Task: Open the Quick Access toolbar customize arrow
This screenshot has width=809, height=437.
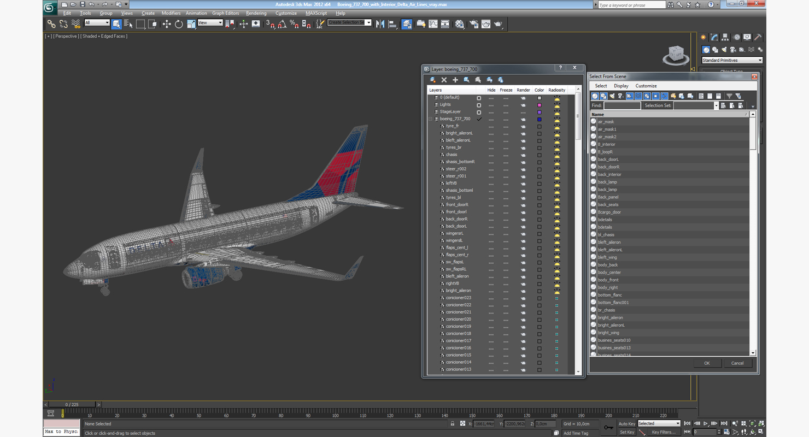Action: coord(126,4)
